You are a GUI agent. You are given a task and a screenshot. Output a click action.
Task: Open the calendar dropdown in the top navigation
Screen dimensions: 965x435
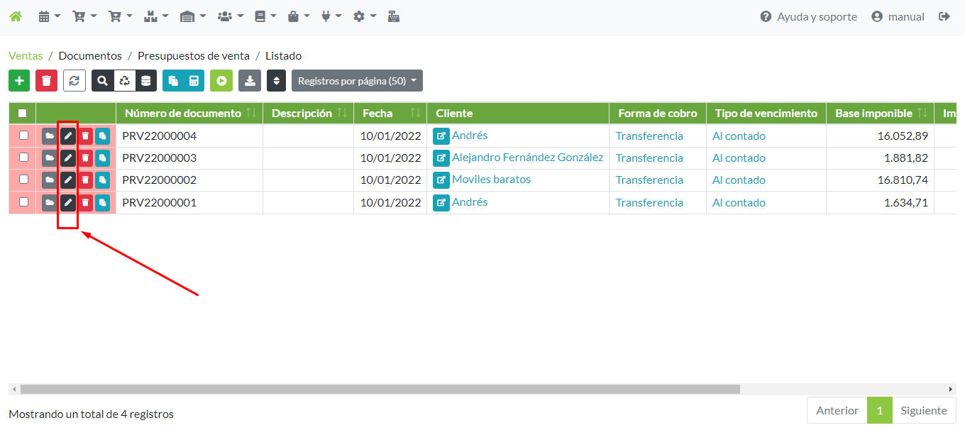coord(49,16)
